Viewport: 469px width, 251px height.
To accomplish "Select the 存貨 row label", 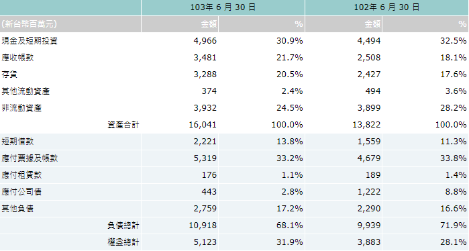I will (x=9, y=74).
